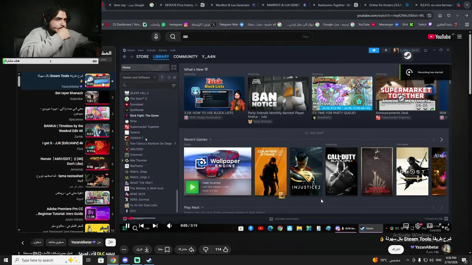
Task: Open COMMUNITY tab in Steam video
Action: point(185,57)
